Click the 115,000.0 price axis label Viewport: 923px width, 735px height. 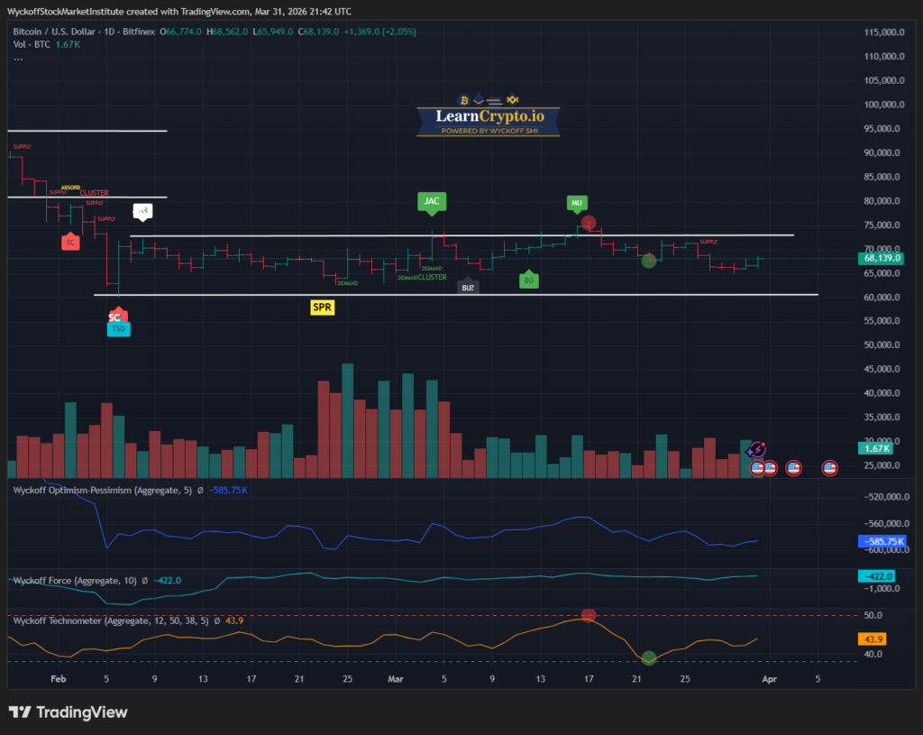(x=884, y=32)
